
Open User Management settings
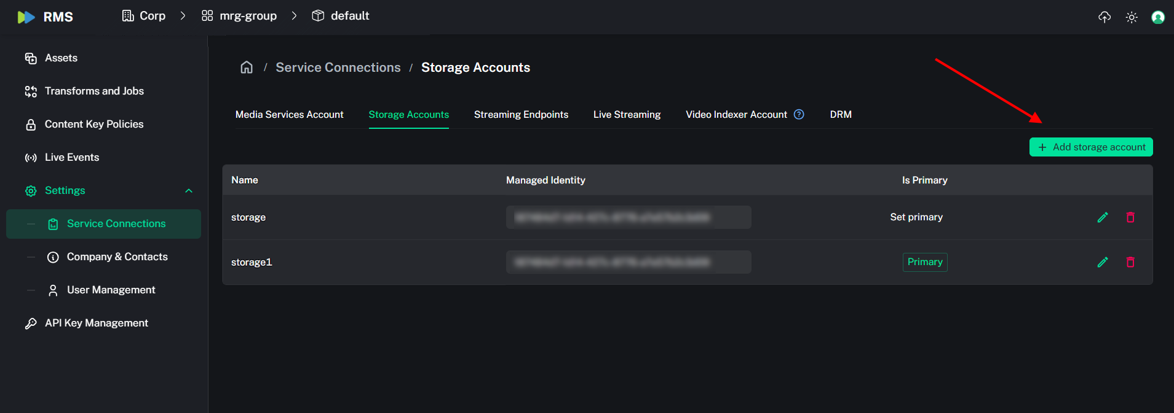pyautogui.click(x=111, y=290)
